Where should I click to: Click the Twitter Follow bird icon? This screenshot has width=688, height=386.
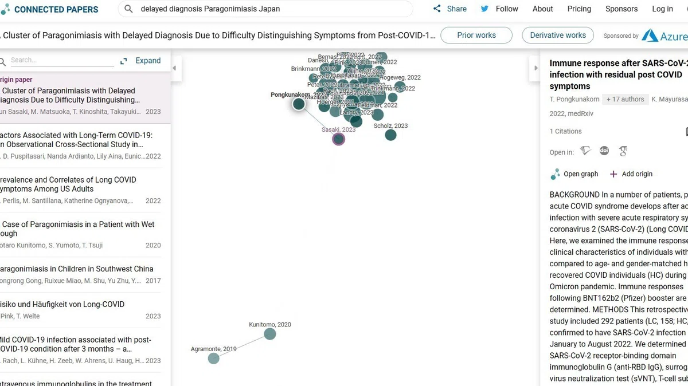pyautogui.click(x=485, y=9)
